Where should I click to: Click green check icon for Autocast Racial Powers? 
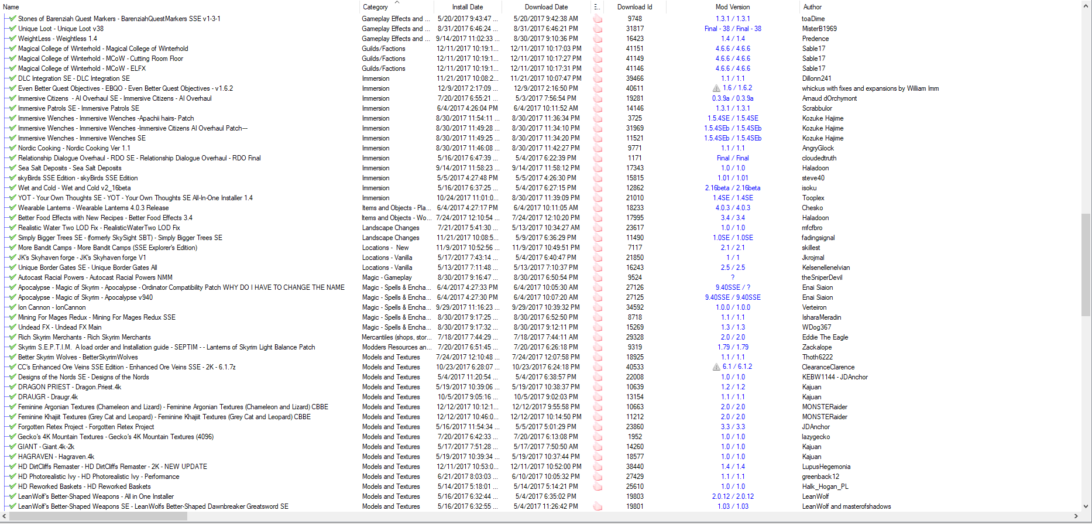12,278
